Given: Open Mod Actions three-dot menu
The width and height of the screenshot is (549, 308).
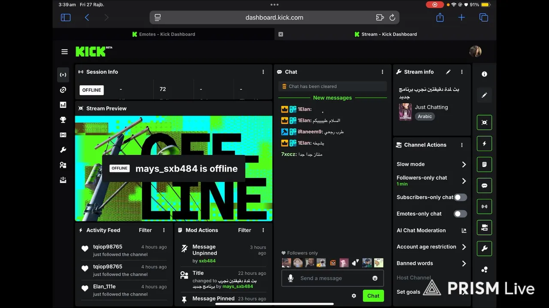Looking at the screenshot, I should [263, 230].
